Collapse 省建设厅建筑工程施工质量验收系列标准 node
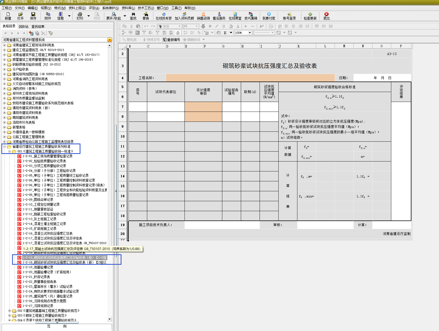Screen dimensions: 439x331 (x=4, y=146)
